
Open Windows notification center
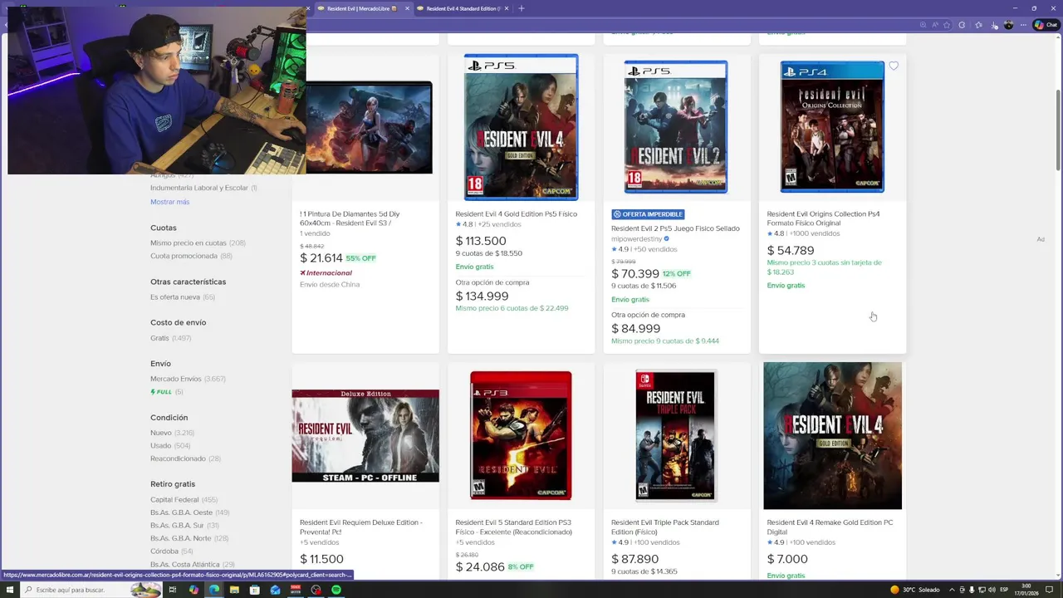point(1049,590)
